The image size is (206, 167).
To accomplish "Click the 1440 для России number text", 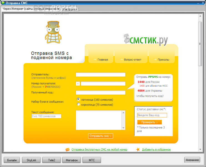I will (149, 82).
